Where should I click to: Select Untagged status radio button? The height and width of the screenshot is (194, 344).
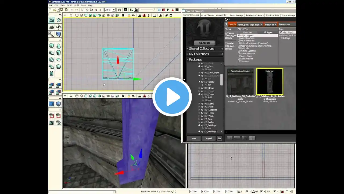click(x=226, y=36)
